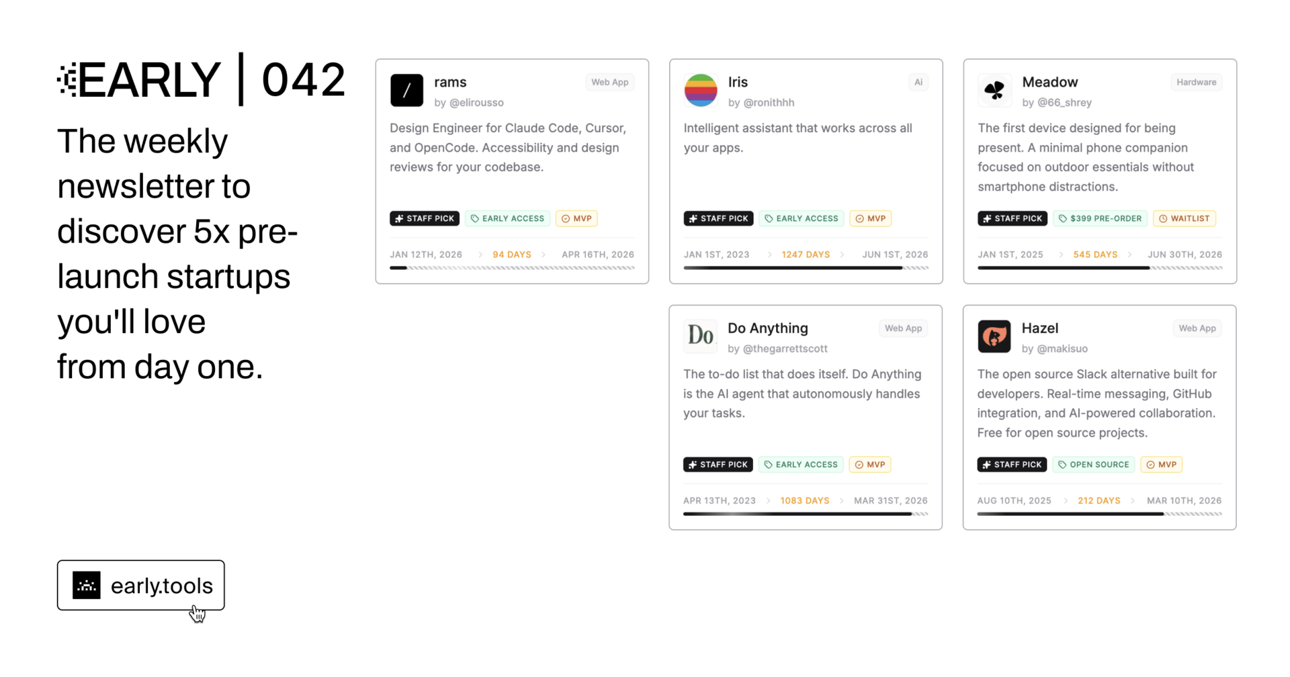1290x677 pixels.
Task: Click the EARLY dotted logo mark
Action: (x=67, y=80)
